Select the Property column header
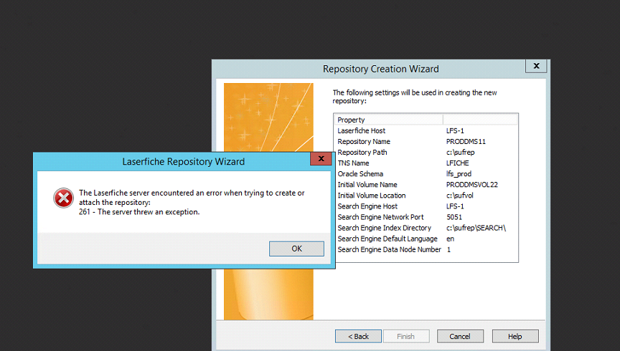Screen dimensions: 620x351 point(388,120)
